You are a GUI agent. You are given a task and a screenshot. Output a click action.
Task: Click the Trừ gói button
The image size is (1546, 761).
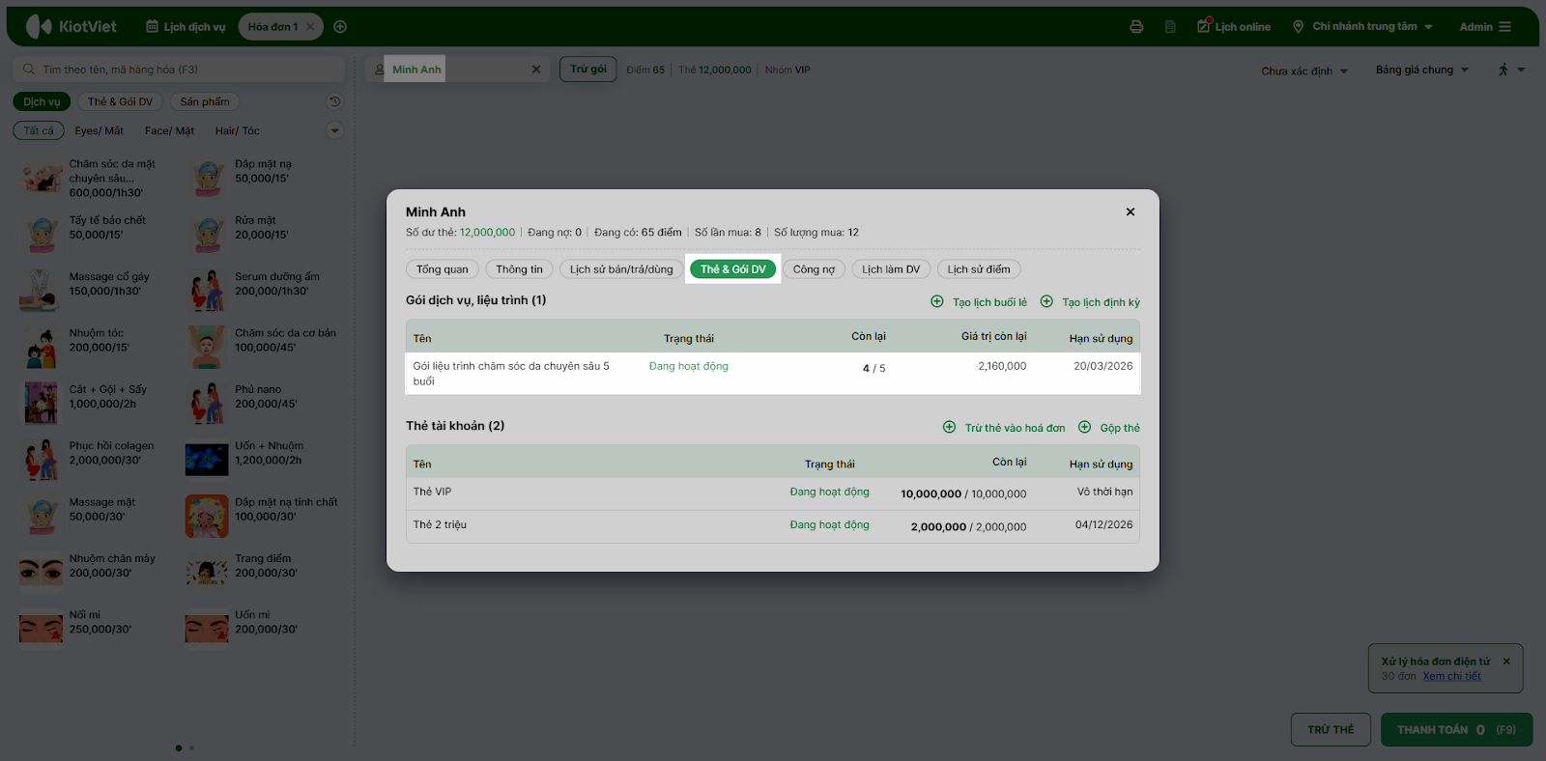point(588,70)
